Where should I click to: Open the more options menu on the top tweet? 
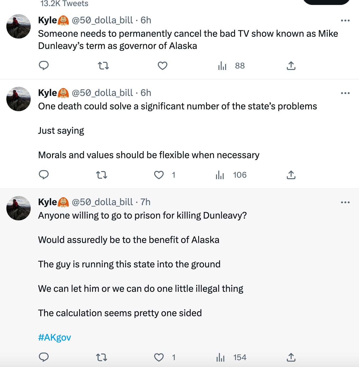click(345, 20)
